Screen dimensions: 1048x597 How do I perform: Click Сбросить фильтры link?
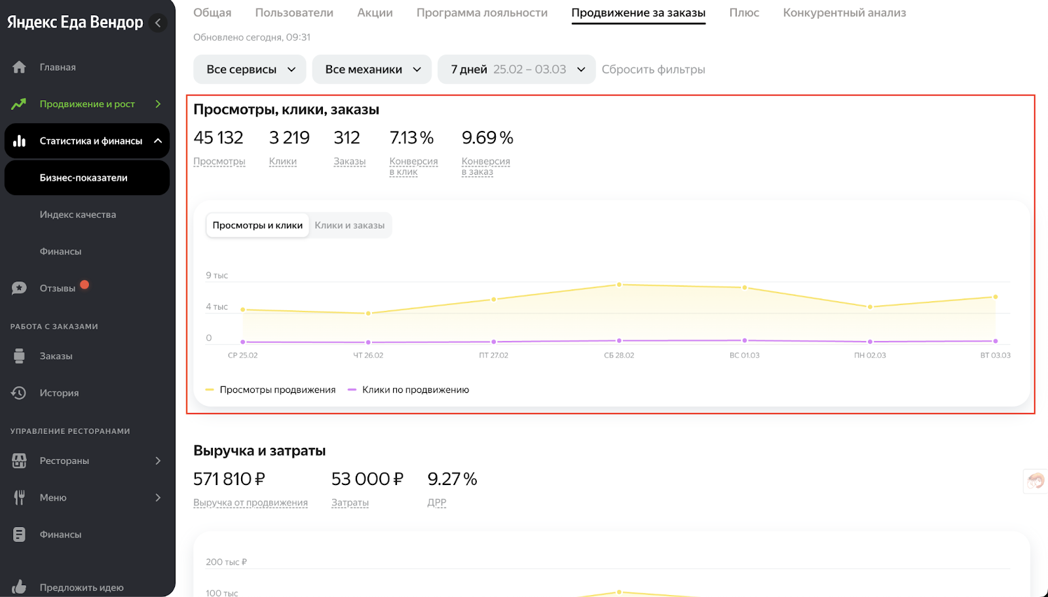[x=653, y=69]
